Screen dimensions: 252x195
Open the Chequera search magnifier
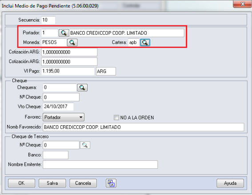click(x=82, y=88)
